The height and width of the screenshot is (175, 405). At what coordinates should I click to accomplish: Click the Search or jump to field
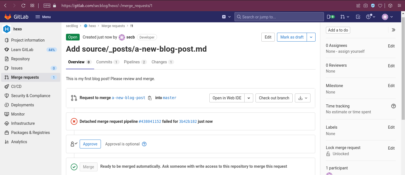279,17
